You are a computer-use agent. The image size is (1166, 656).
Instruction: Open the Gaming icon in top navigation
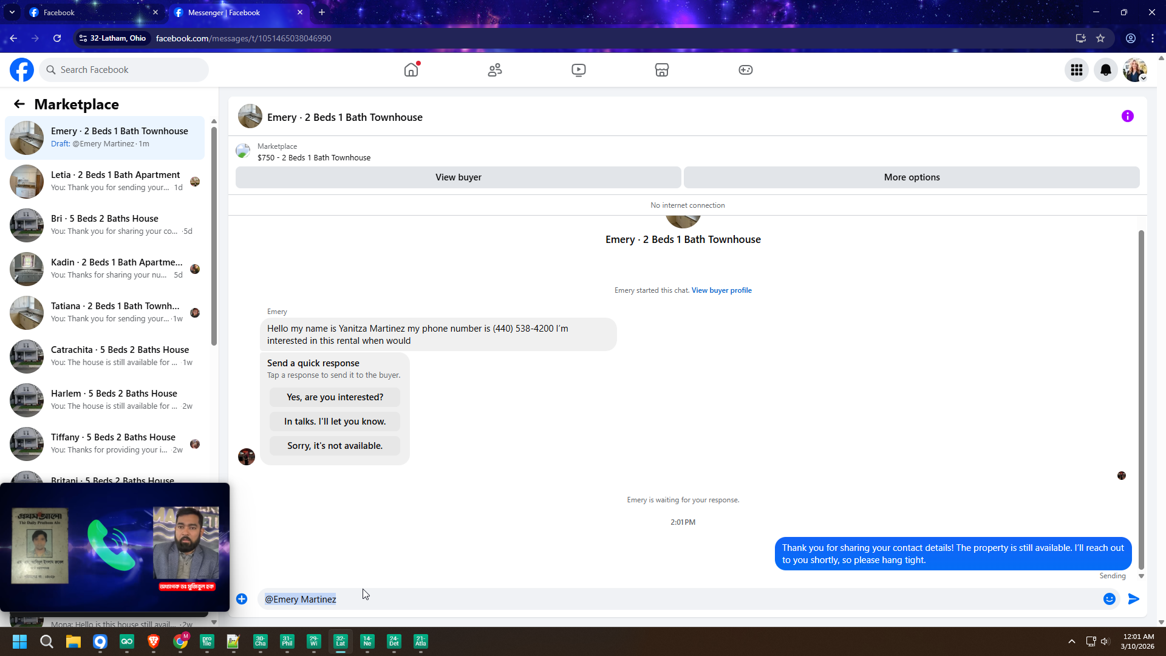pyautogui.click(x=745, y=70)
